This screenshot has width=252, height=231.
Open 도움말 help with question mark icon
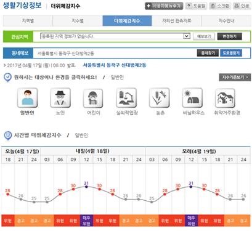[x=196, y=6]
